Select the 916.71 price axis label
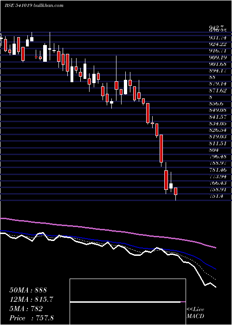The width and height of the screenshot is (232, 325). tap(218, 51)
